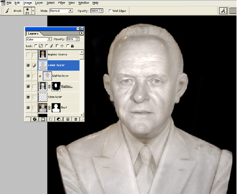Check the lock transparent pixels box
Image resolution: width=237 pixels, height=194 pixels.
point(36,46)
